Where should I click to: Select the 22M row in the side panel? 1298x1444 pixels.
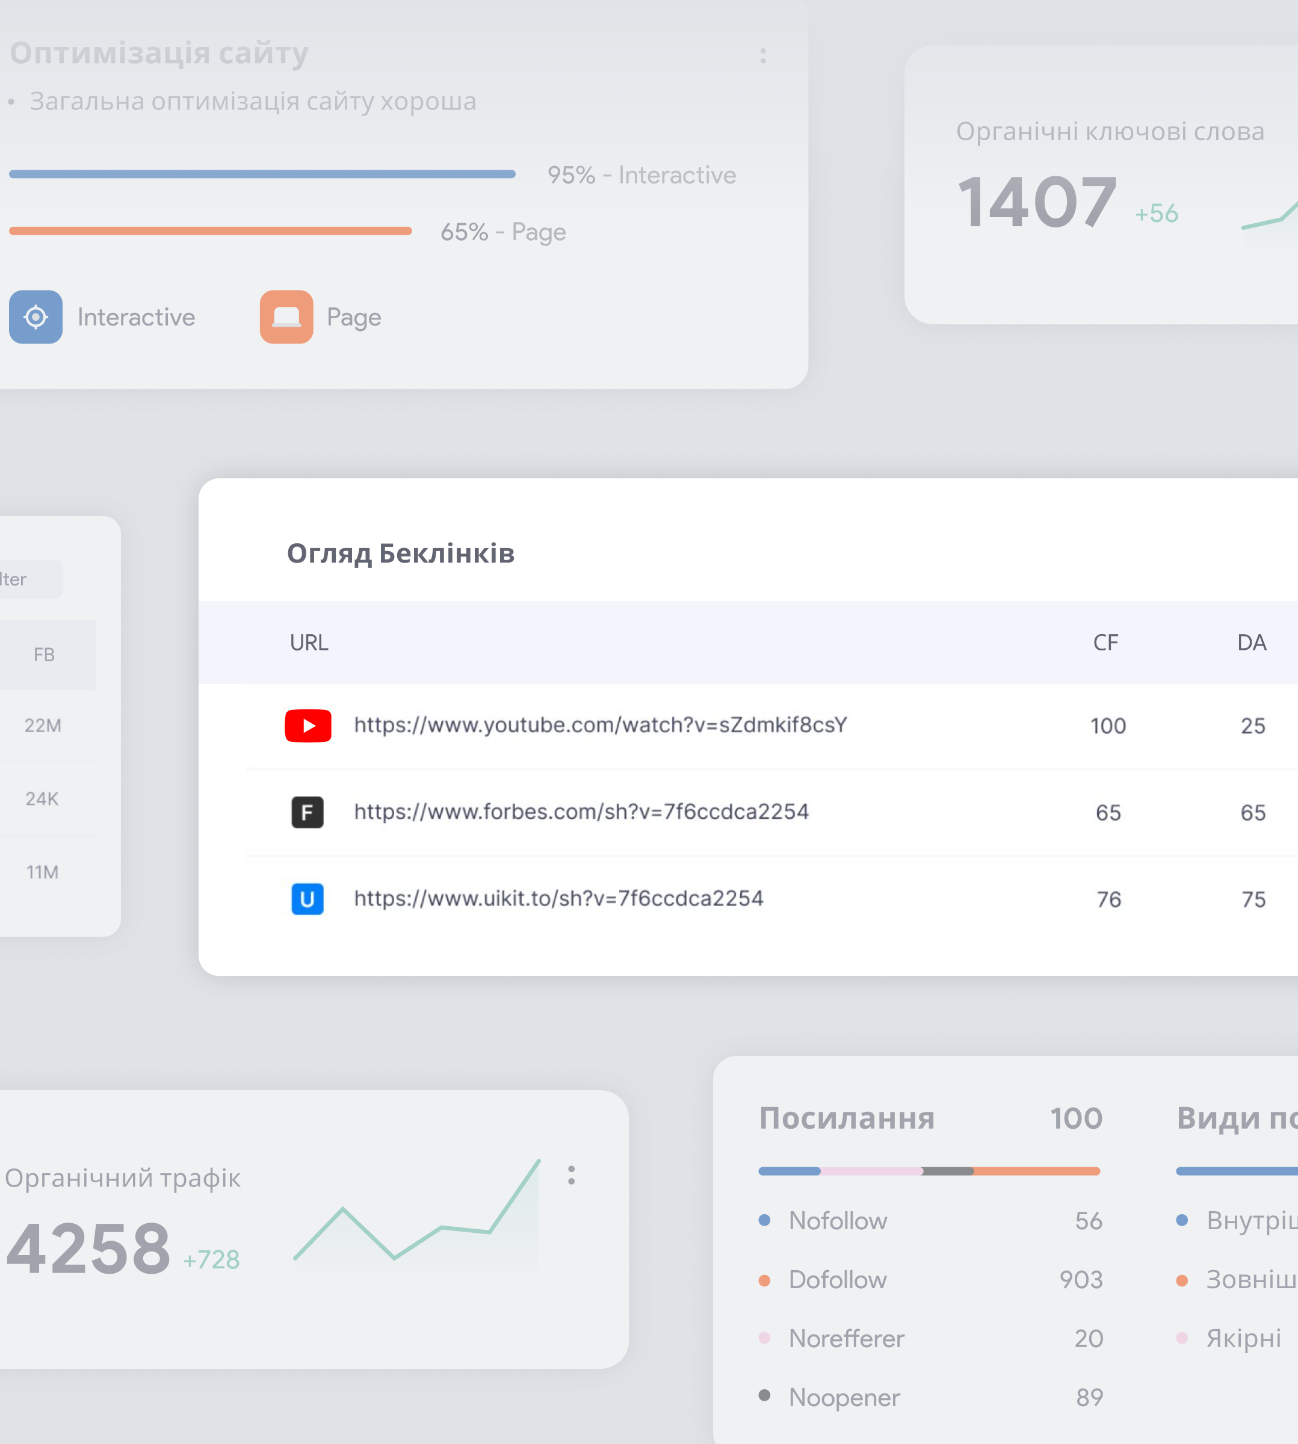tap(43, 726)
